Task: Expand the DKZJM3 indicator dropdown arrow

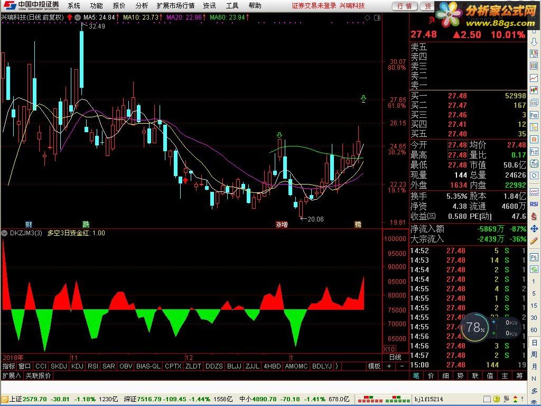Action: (4, 233)
